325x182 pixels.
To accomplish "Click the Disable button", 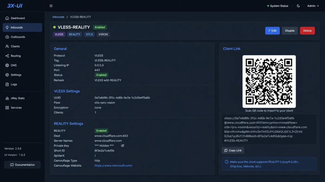I will pos(290,30).
